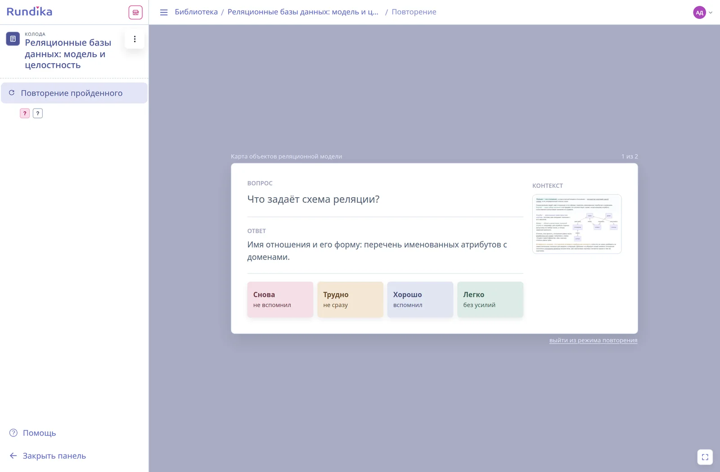The width and height of the screenshot is (720, 472).
Task: Click выйти из режима повторения link
Action: click(593, 340)
